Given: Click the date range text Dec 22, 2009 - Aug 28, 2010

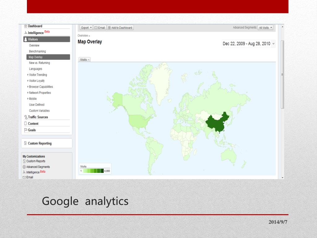Looking at the screenshot, I should 246,44.
